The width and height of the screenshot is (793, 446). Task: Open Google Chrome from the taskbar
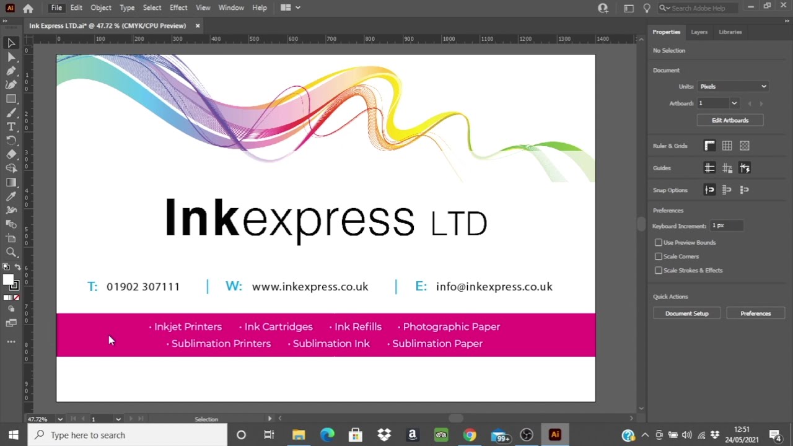(x=470, y=435)
